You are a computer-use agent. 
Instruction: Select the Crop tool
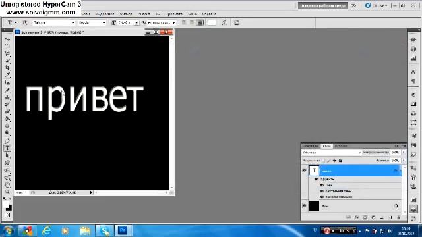[x=7, y=67]
